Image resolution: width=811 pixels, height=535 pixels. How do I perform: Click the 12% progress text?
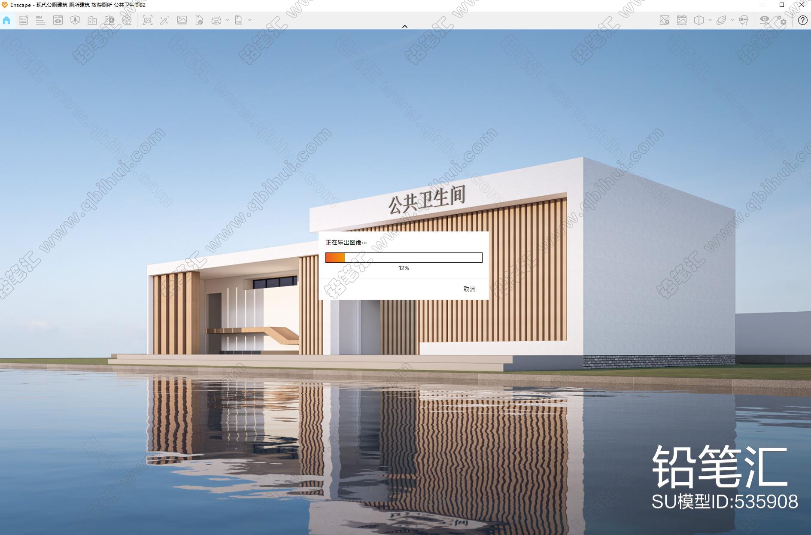pyautogui.click(x=404, y=268)
